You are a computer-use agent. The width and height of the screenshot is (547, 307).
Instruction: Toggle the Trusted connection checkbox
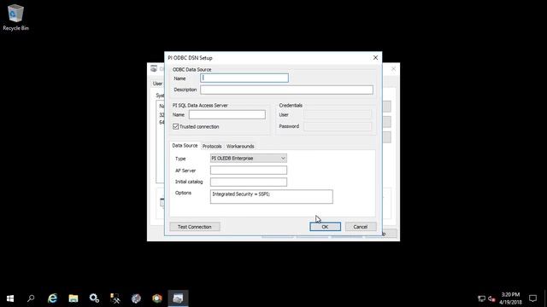(x=176, y=127)
